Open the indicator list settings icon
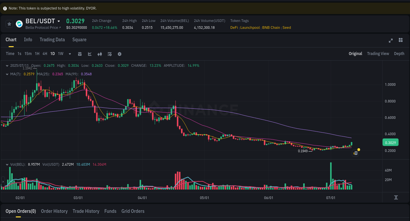This screenshot has width=410, height=221. point(110,54)
